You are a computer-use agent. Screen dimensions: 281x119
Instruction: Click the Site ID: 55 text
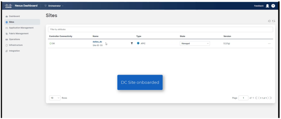tap(97, 45)
